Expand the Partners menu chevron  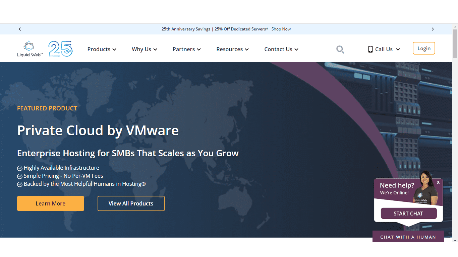pyautogui.click(x=199, y=50)
